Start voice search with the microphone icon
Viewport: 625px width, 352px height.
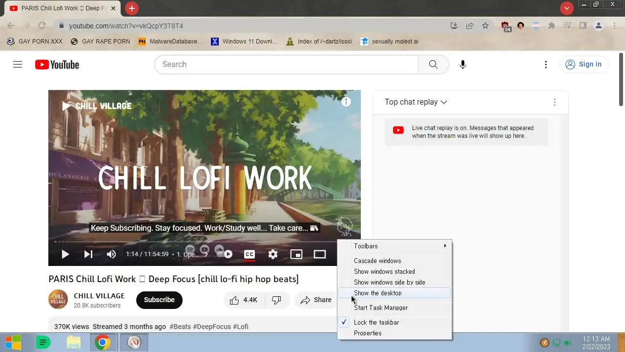463,65
